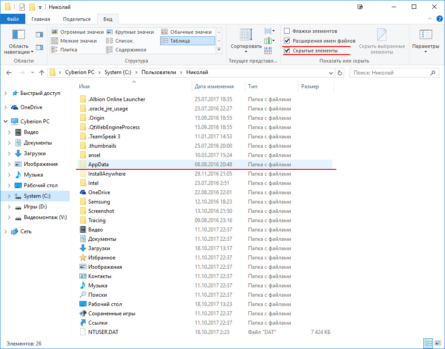Toggle Скрытые элементы checkbox

click(x=287, y=51)
